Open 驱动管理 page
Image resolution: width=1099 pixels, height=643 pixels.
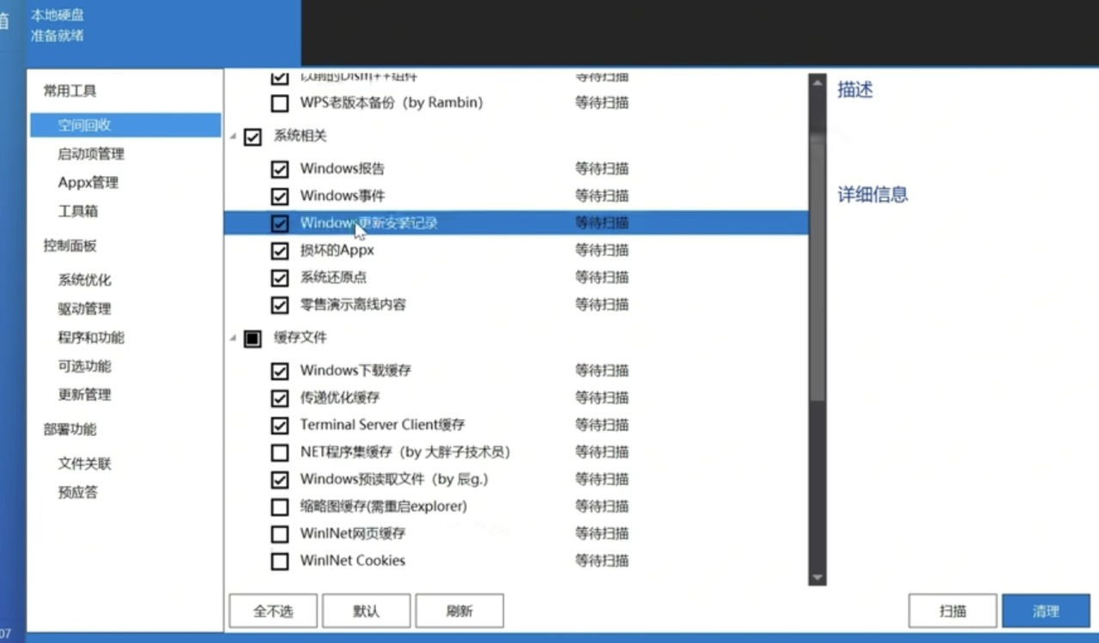[x=84, y=309]
